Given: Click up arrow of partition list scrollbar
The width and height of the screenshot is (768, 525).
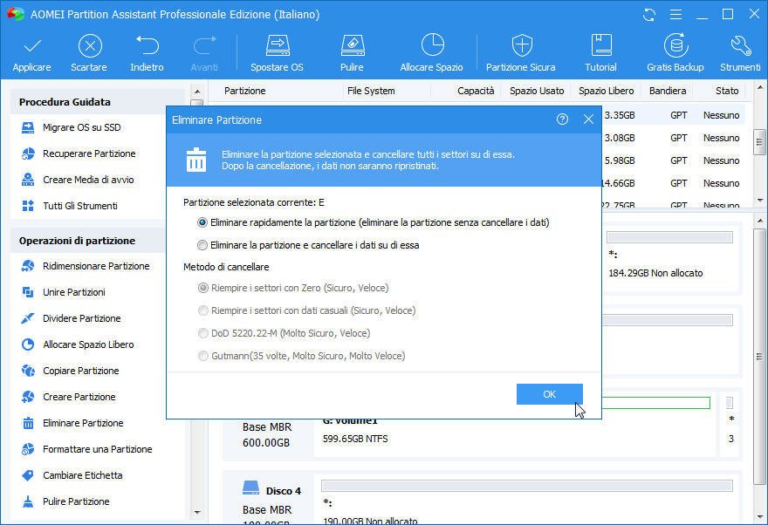Looking at the screenshot, I should [759, 88].
